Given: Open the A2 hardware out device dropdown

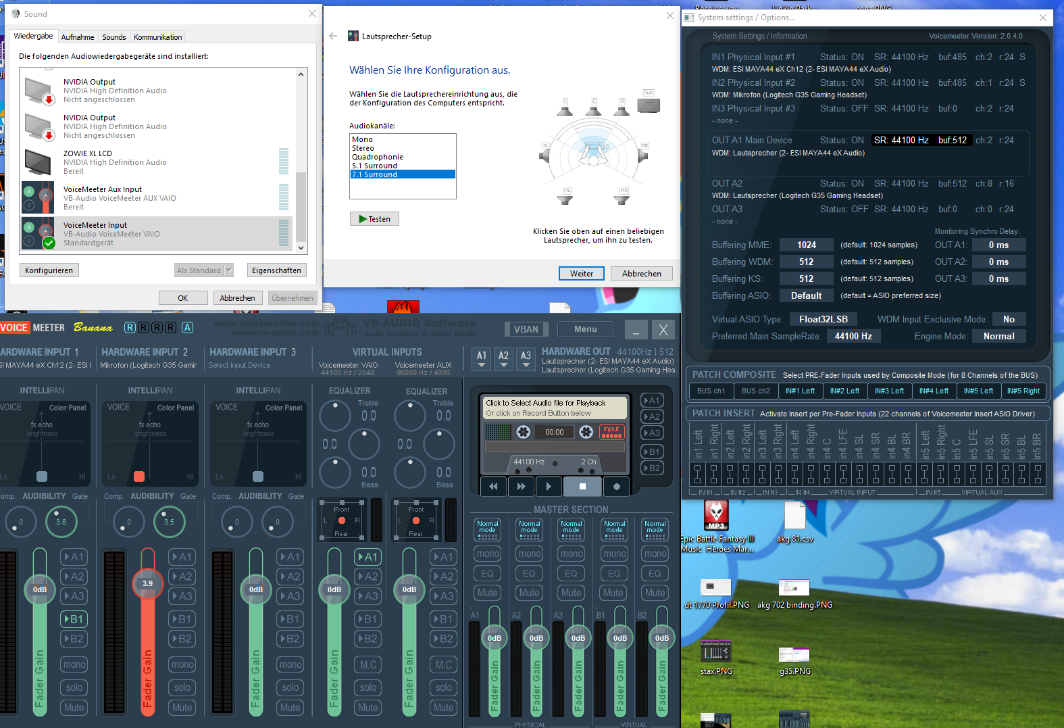Looking at the screenshot, I should tap(504, 358).
